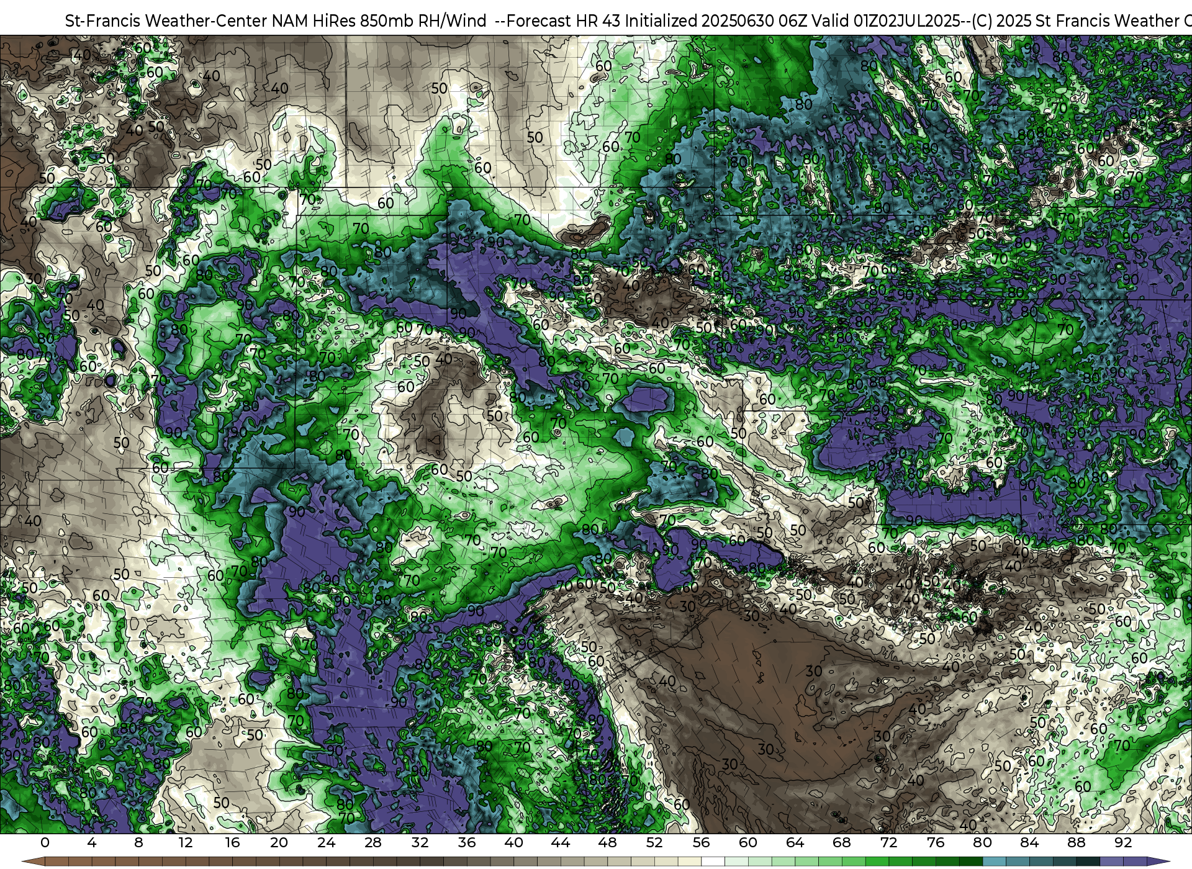
Task: Click the color bar label "52"
Action: (x=654, y=842)
